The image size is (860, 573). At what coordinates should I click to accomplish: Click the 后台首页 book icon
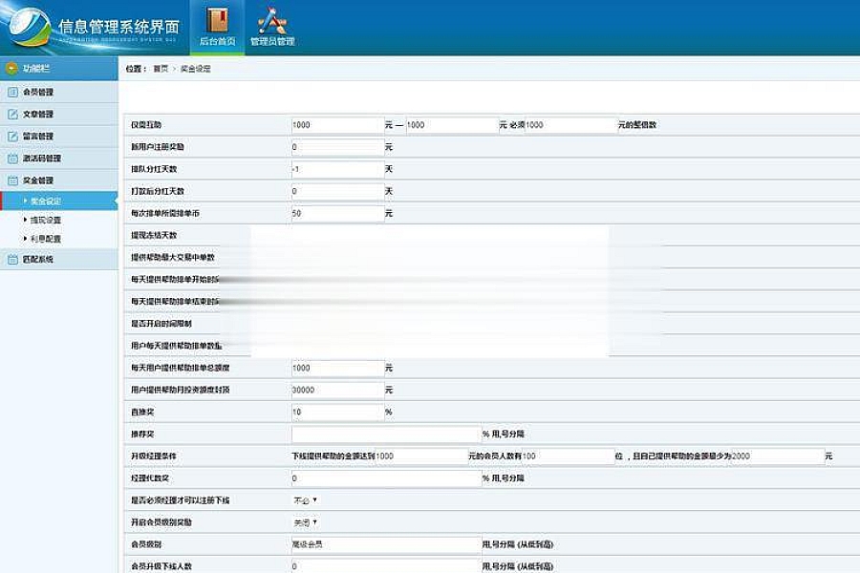(x=217, y=20)
